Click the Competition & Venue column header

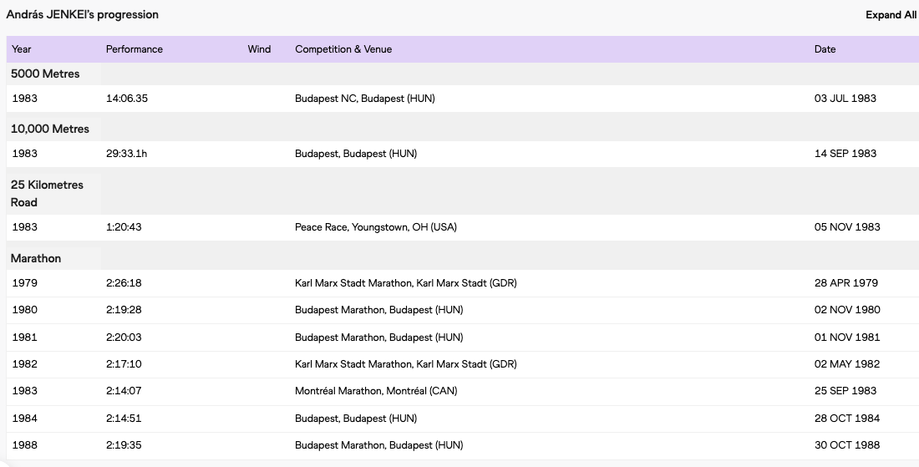[x=343, y=49]
